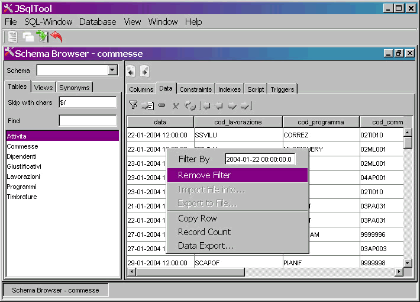Switch to the Data tab
Screen dimensions: 420x302
coord(166,88)
